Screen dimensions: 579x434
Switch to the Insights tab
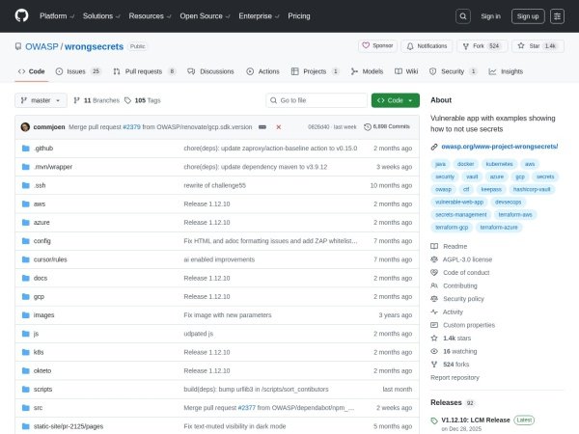pos(506,71)
